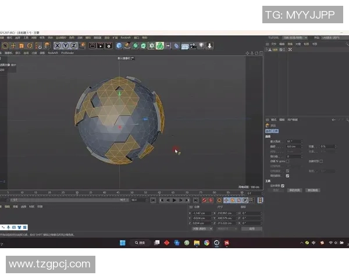Add a Cube primitive object

pos(119,45)
